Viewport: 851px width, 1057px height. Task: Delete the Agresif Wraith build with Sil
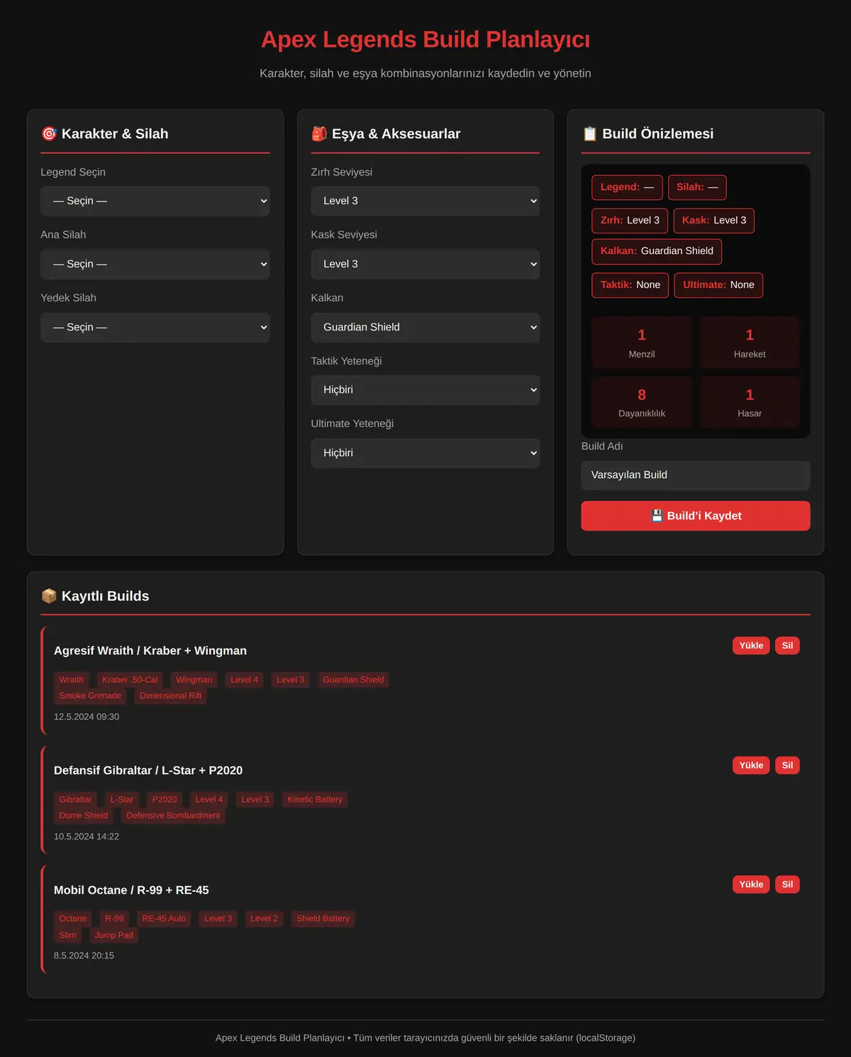[x=787, y=646]
